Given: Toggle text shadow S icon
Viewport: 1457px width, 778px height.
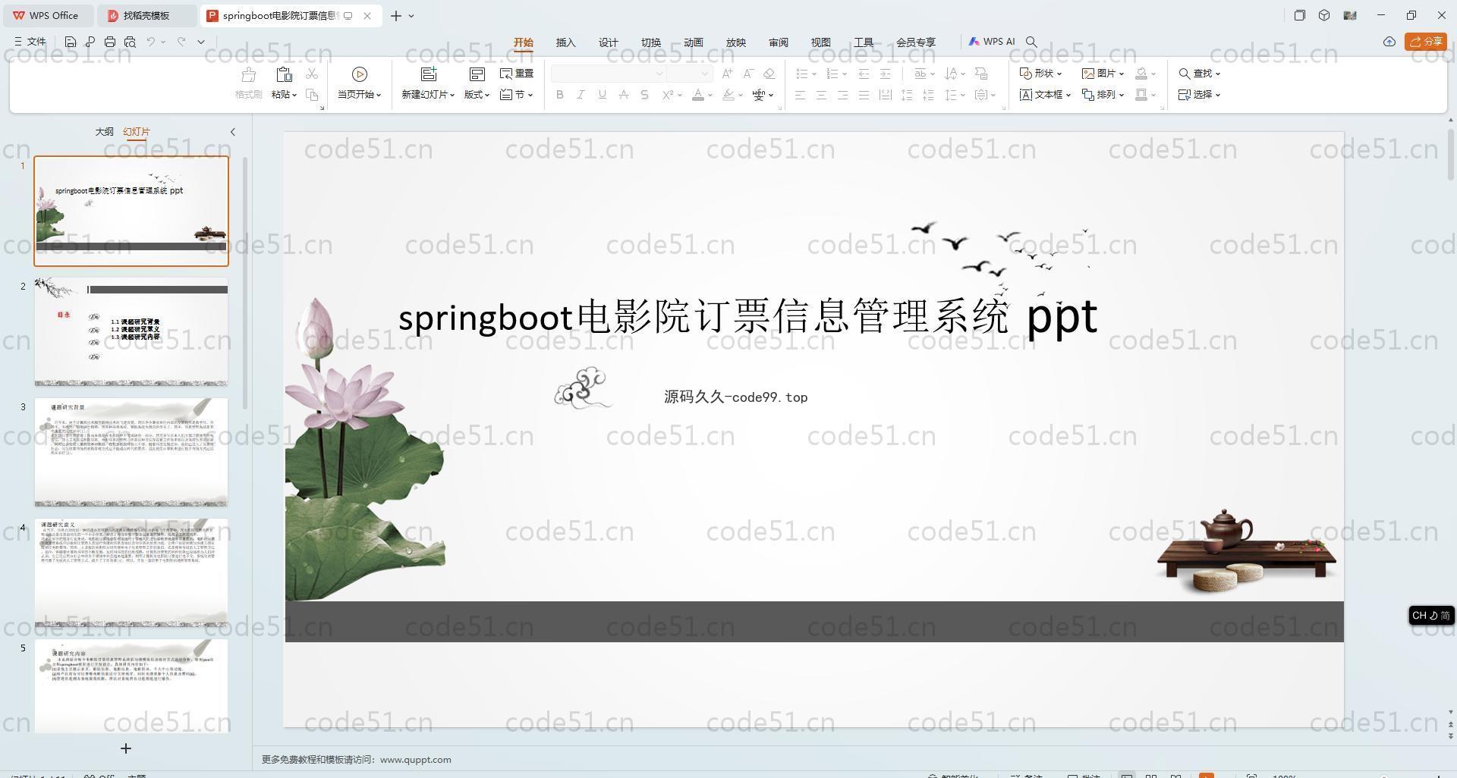Looking at the screenshot, I should [644, 95].
